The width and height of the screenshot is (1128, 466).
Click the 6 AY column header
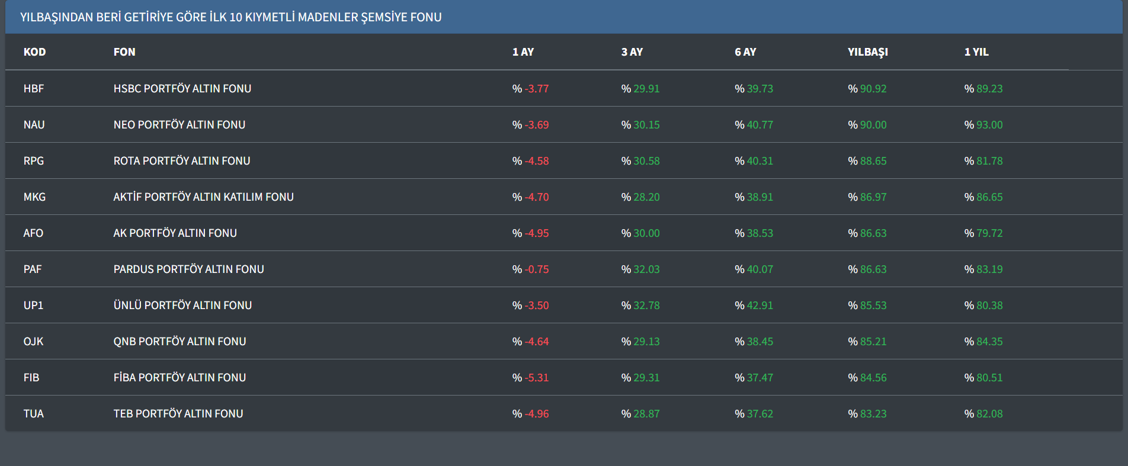point(745,52)
